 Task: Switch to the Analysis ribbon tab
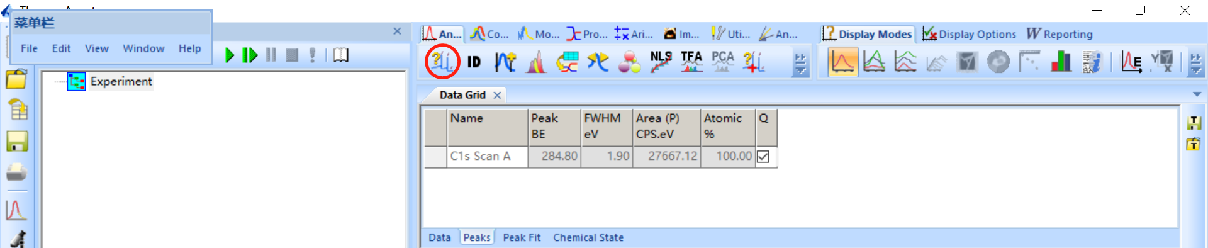coord(442,34)
